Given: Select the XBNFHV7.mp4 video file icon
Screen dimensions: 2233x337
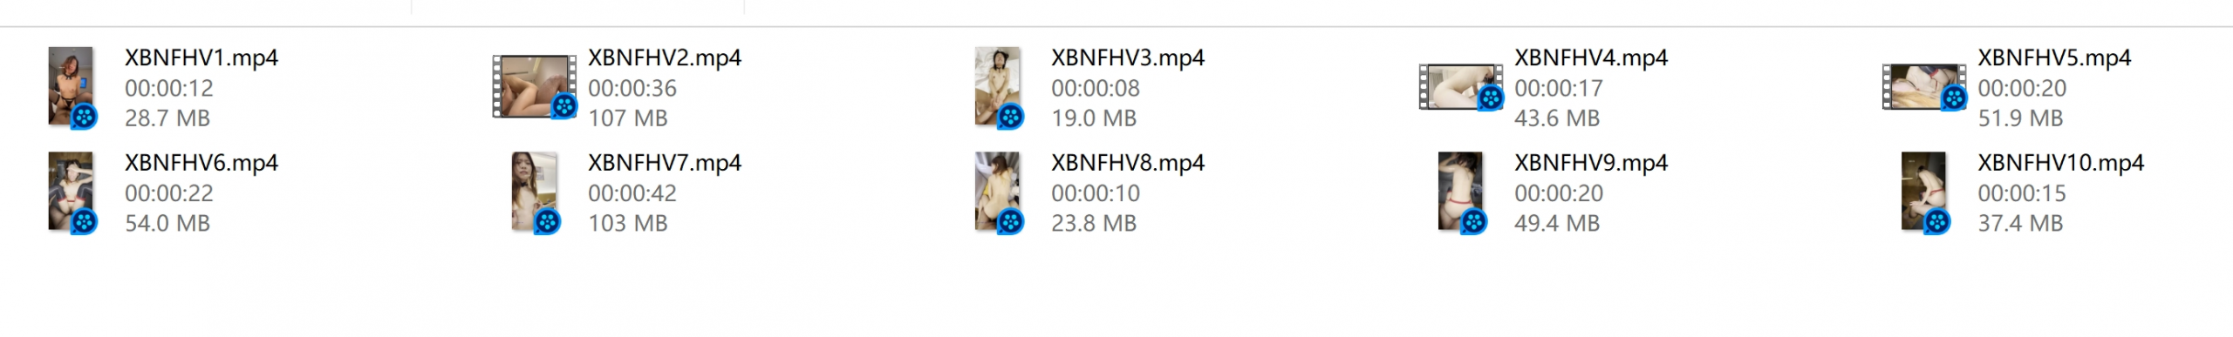Looking at the screenshot, I should [535, 192].
